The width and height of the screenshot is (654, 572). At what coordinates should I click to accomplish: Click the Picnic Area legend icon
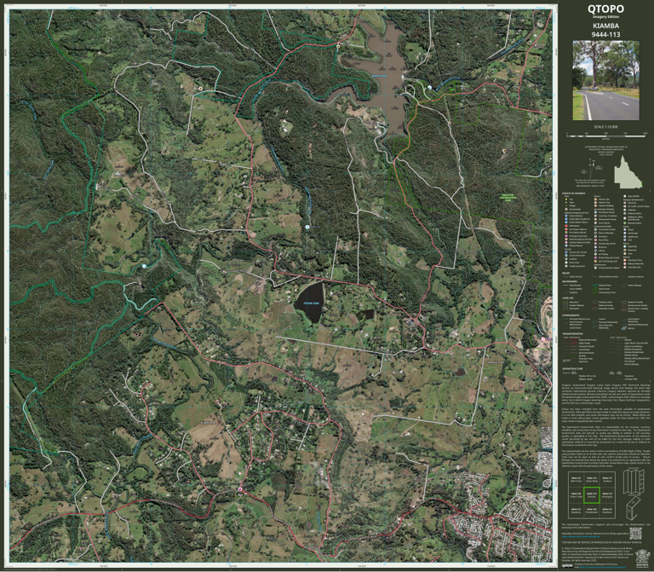566,263
